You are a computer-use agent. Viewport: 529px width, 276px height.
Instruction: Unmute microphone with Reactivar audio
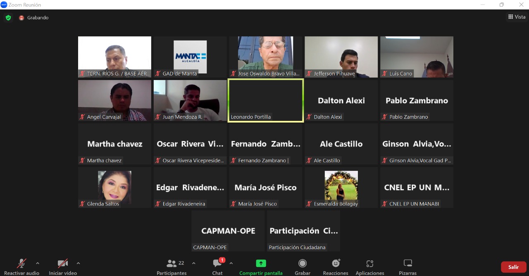tap(21, 267)
